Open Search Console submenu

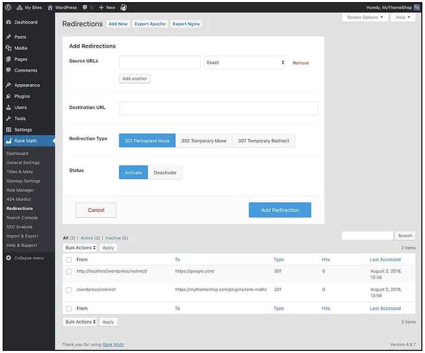pos(22,218)
